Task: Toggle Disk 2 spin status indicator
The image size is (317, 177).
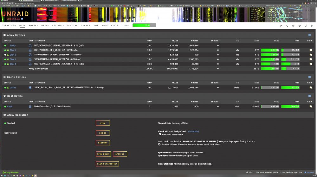Action: point(5,55)
